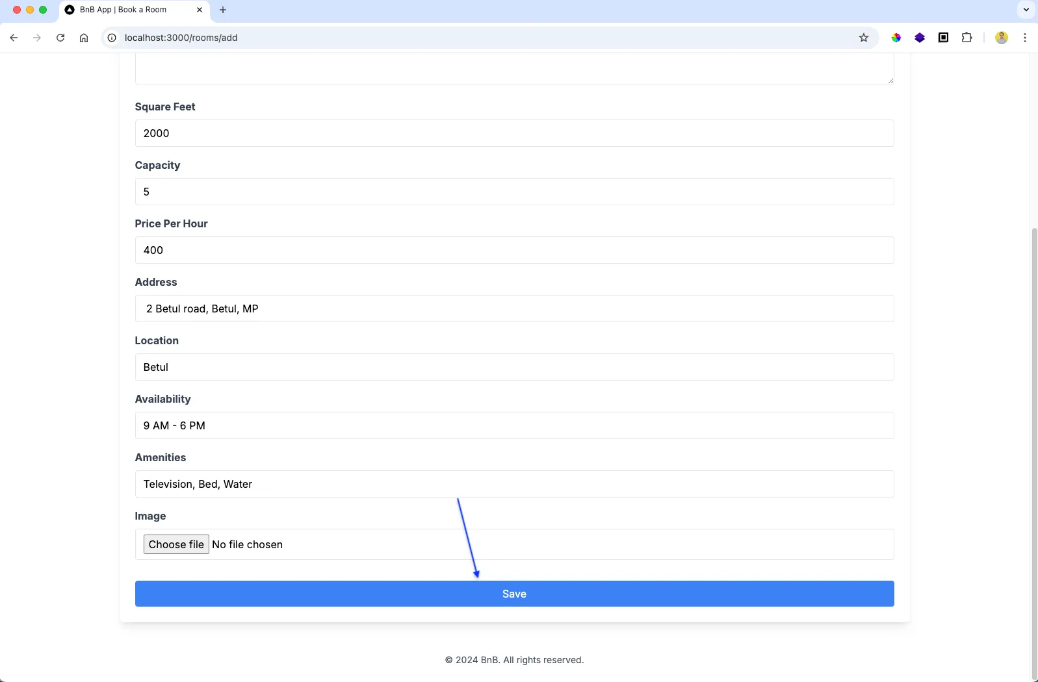Click the Square Feet label
The height and width of the screenshot is (682, 1038).
pyautogui.click(x=165, y=107)
